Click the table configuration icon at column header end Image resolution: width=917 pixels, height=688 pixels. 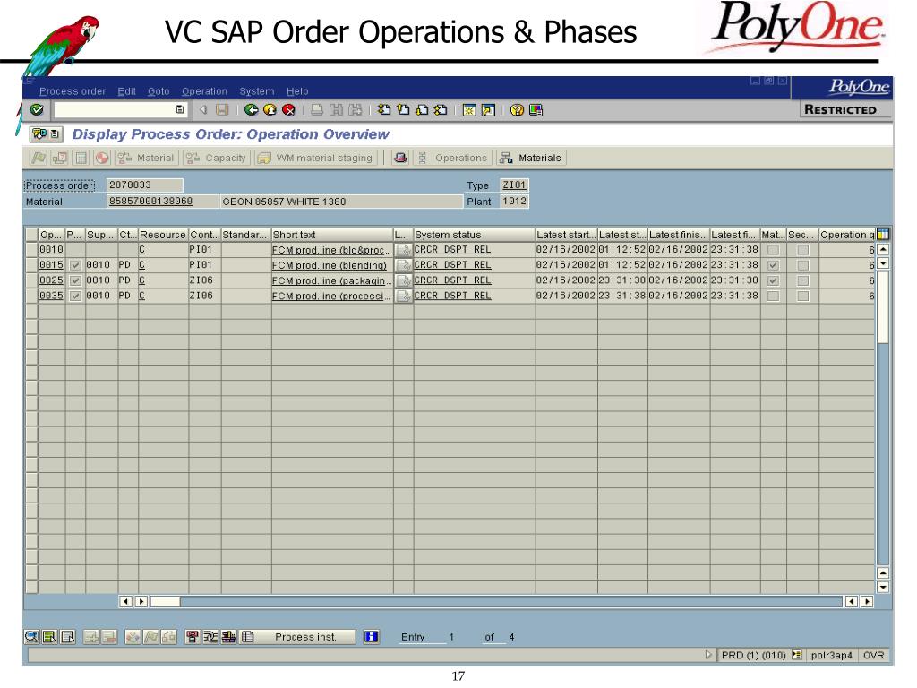tap(883, 234)
